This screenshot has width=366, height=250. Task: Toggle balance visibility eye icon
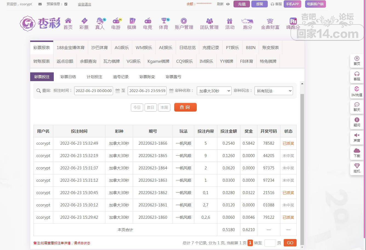tap(228, 4)
